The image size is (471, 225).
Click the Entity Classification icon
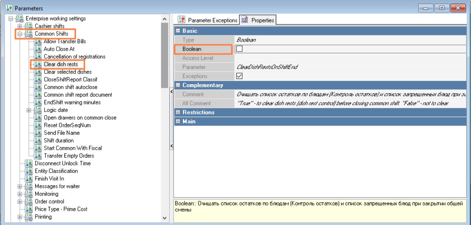pyautogui.click(x=29, y=171)
